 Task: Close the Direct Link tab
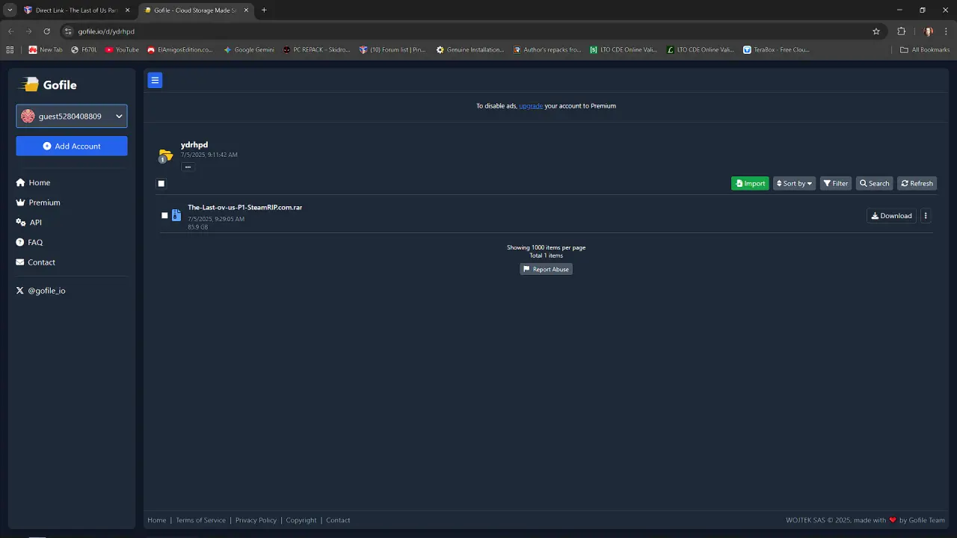(127, 10)
